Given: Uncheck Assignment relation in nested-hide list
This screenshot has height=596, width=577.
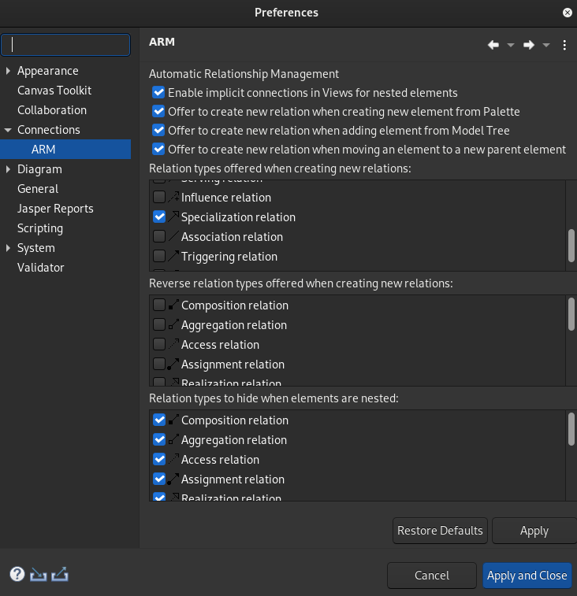Looking at the screenshot, I should tap(159, 479).
